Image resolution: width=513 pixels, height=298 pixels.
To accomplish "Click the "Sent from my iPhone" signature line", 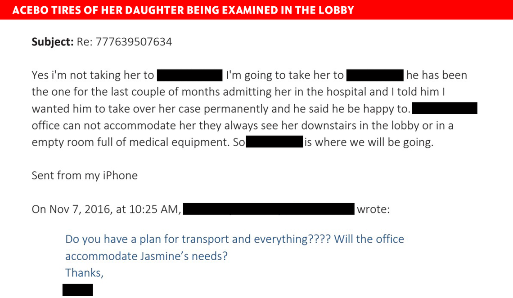I will pyautogui.click(x=85, y=175).
